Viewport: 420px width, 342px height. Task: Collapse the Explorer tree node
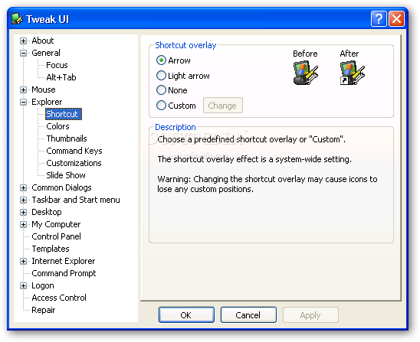[x=23, y=103]
